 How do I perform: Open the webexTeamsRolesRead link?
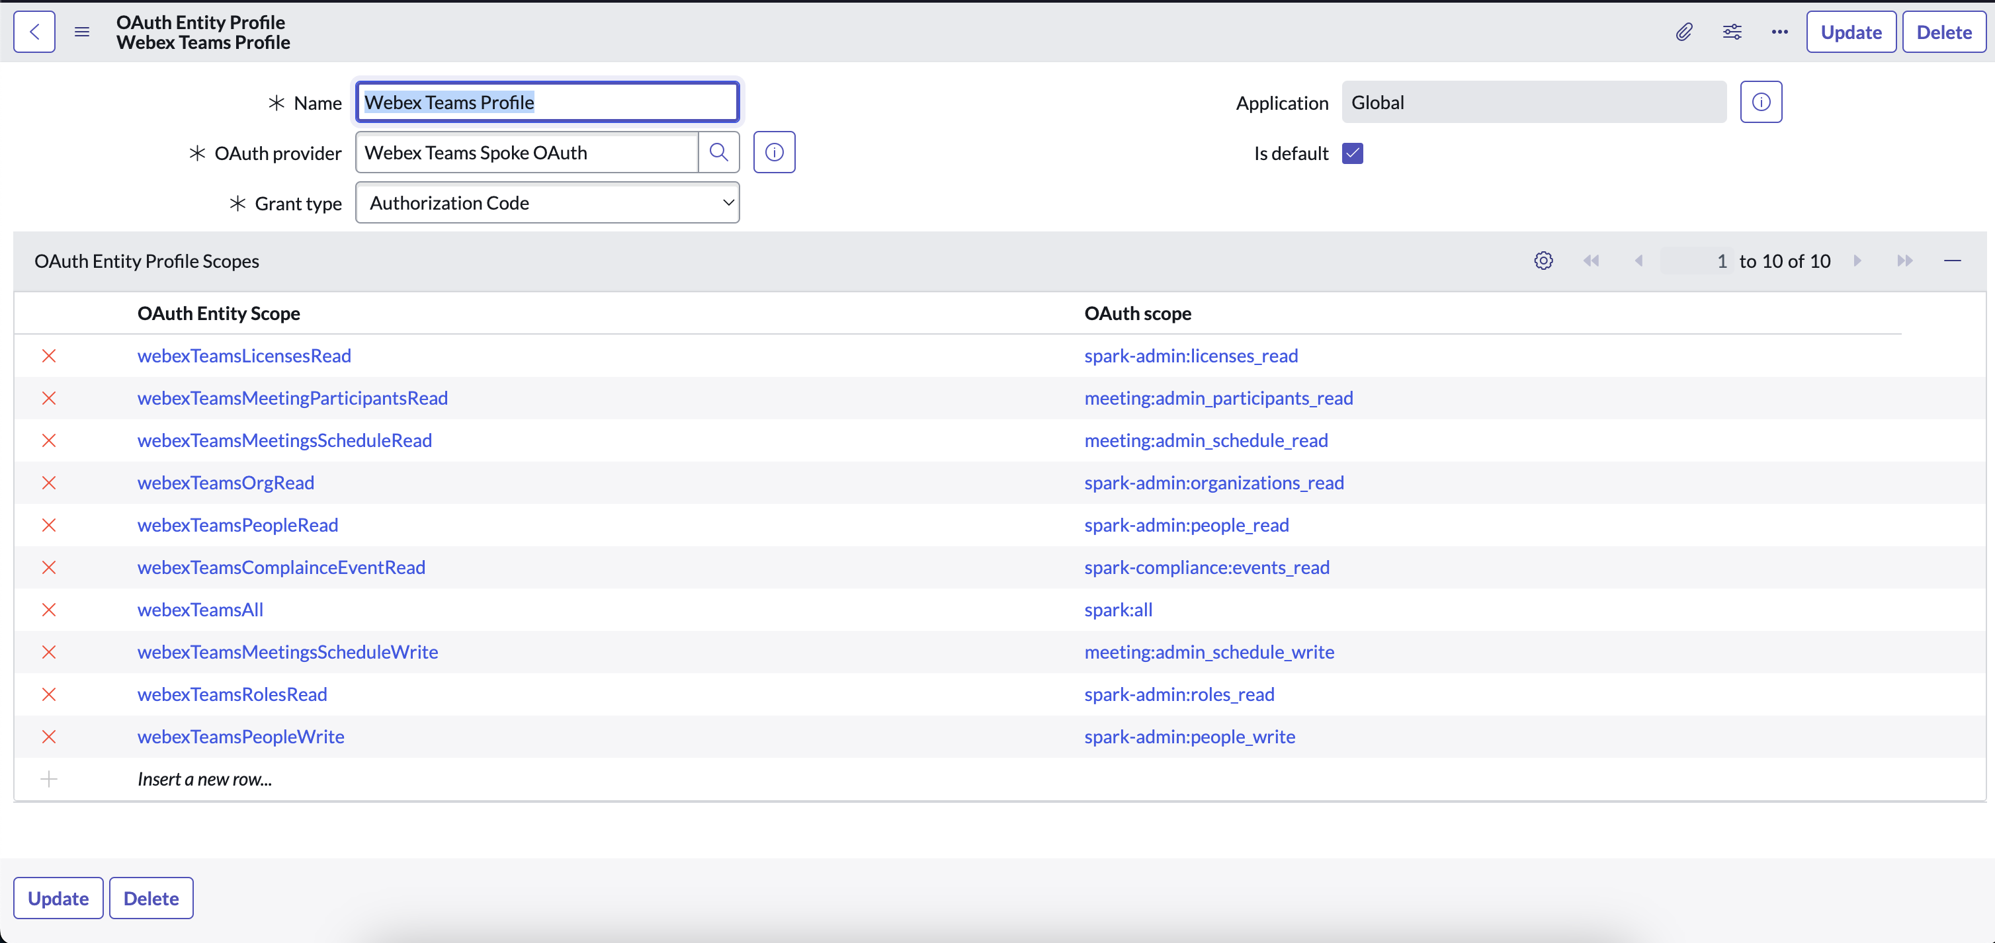[x=232, y=694]
